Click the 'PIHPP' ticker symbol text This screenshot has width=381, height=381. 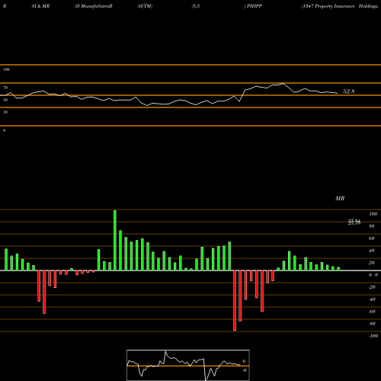(255, 6)
